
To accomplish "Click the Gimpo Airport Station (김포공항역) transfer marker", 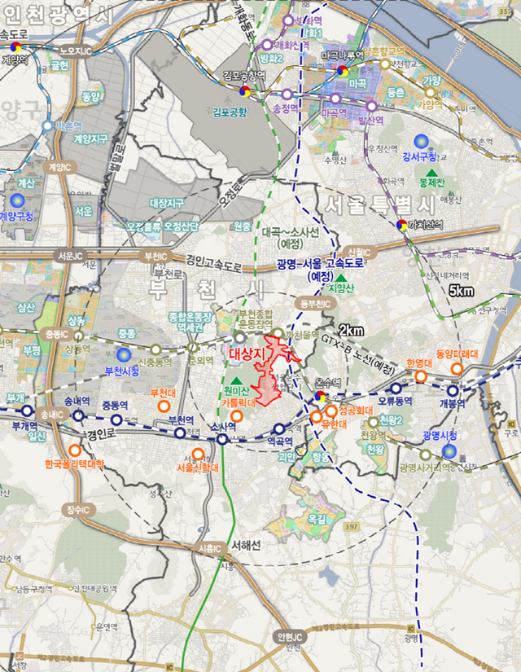I will point(245,91).
